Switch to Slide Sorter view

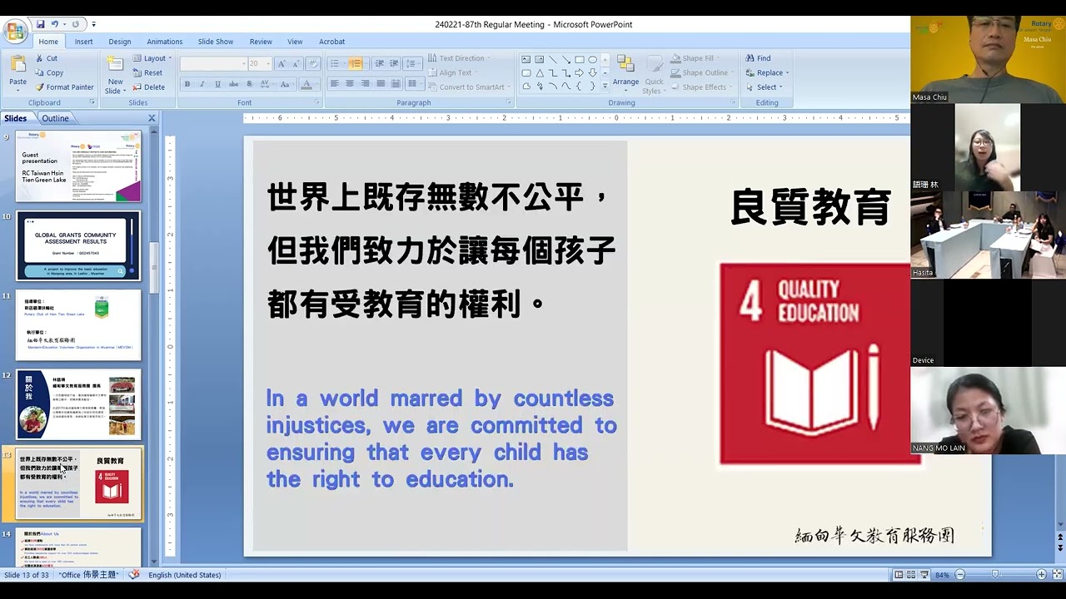pos(913,575)
